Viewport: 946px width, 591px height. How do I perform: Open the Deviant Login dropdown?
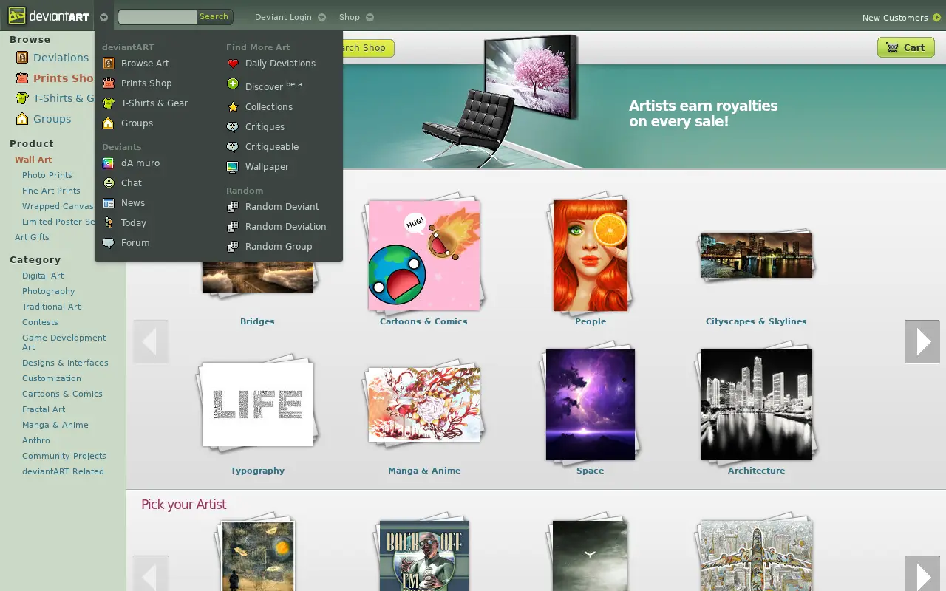click(290, 17)
